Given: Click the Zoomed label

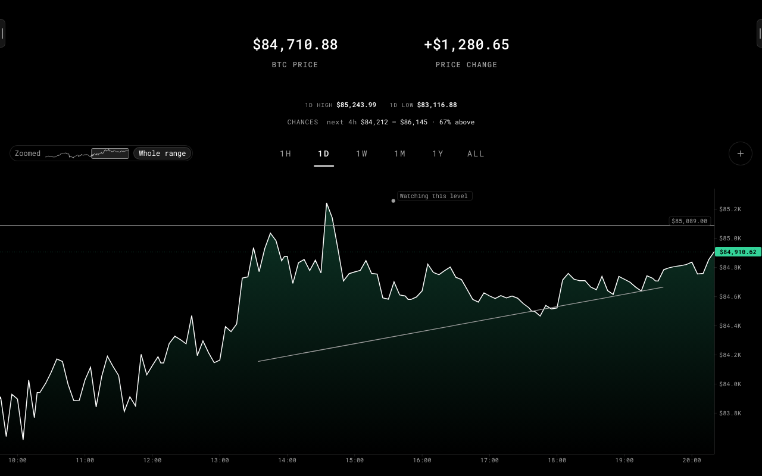Looking at the screenshot, I should tap(28, 154).
